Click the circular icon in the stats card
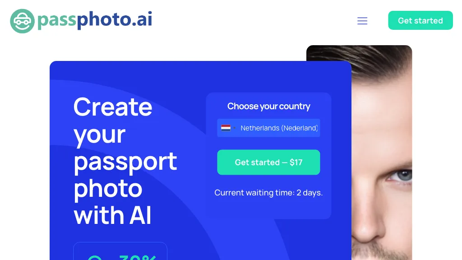The image size is (462, 260). click(x=95, y=258)
